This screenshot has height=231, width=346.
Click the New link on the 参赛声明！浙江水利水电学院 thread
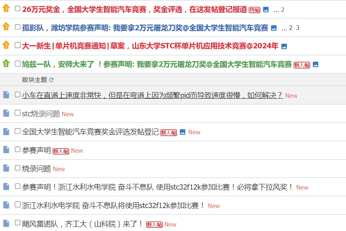[302, 188]
